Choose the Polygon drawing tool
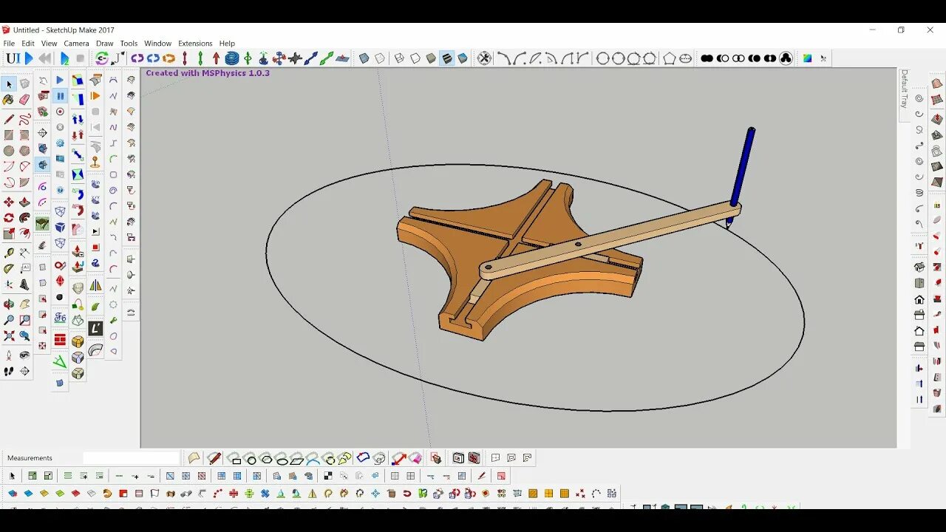The image size is (946, 532). coord(24,151)
